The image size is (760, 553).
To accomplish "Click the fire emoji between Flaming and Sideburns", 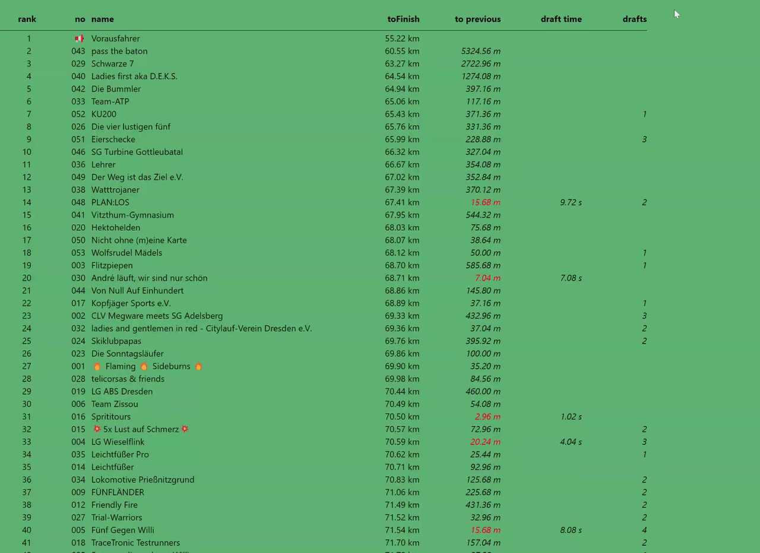I will pos(144,367).
